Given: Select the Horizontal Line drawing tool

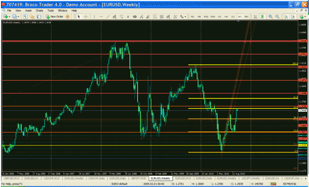Looking at the screenshot, I should (x=101, y=17).
